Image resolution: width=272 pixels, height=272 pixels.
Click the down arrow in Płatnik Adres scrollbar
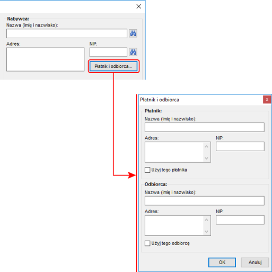point(206,158)
